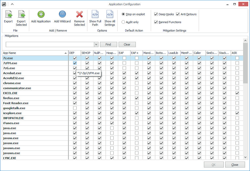This screenshot has height=171, width=250.
Task: Click the EAF+ column header
Action: click(x=137, y=53)
